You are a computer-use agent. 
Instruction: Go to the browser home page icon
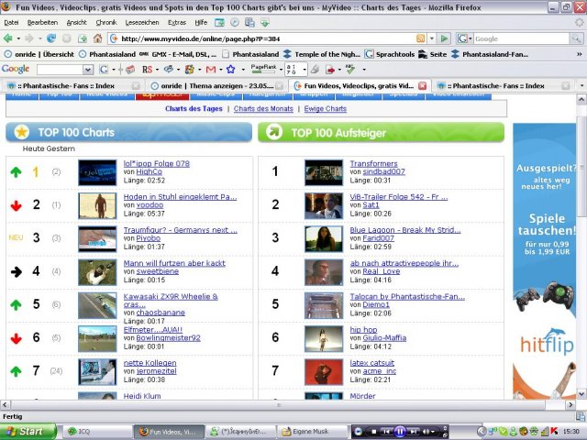click(97, 38)
